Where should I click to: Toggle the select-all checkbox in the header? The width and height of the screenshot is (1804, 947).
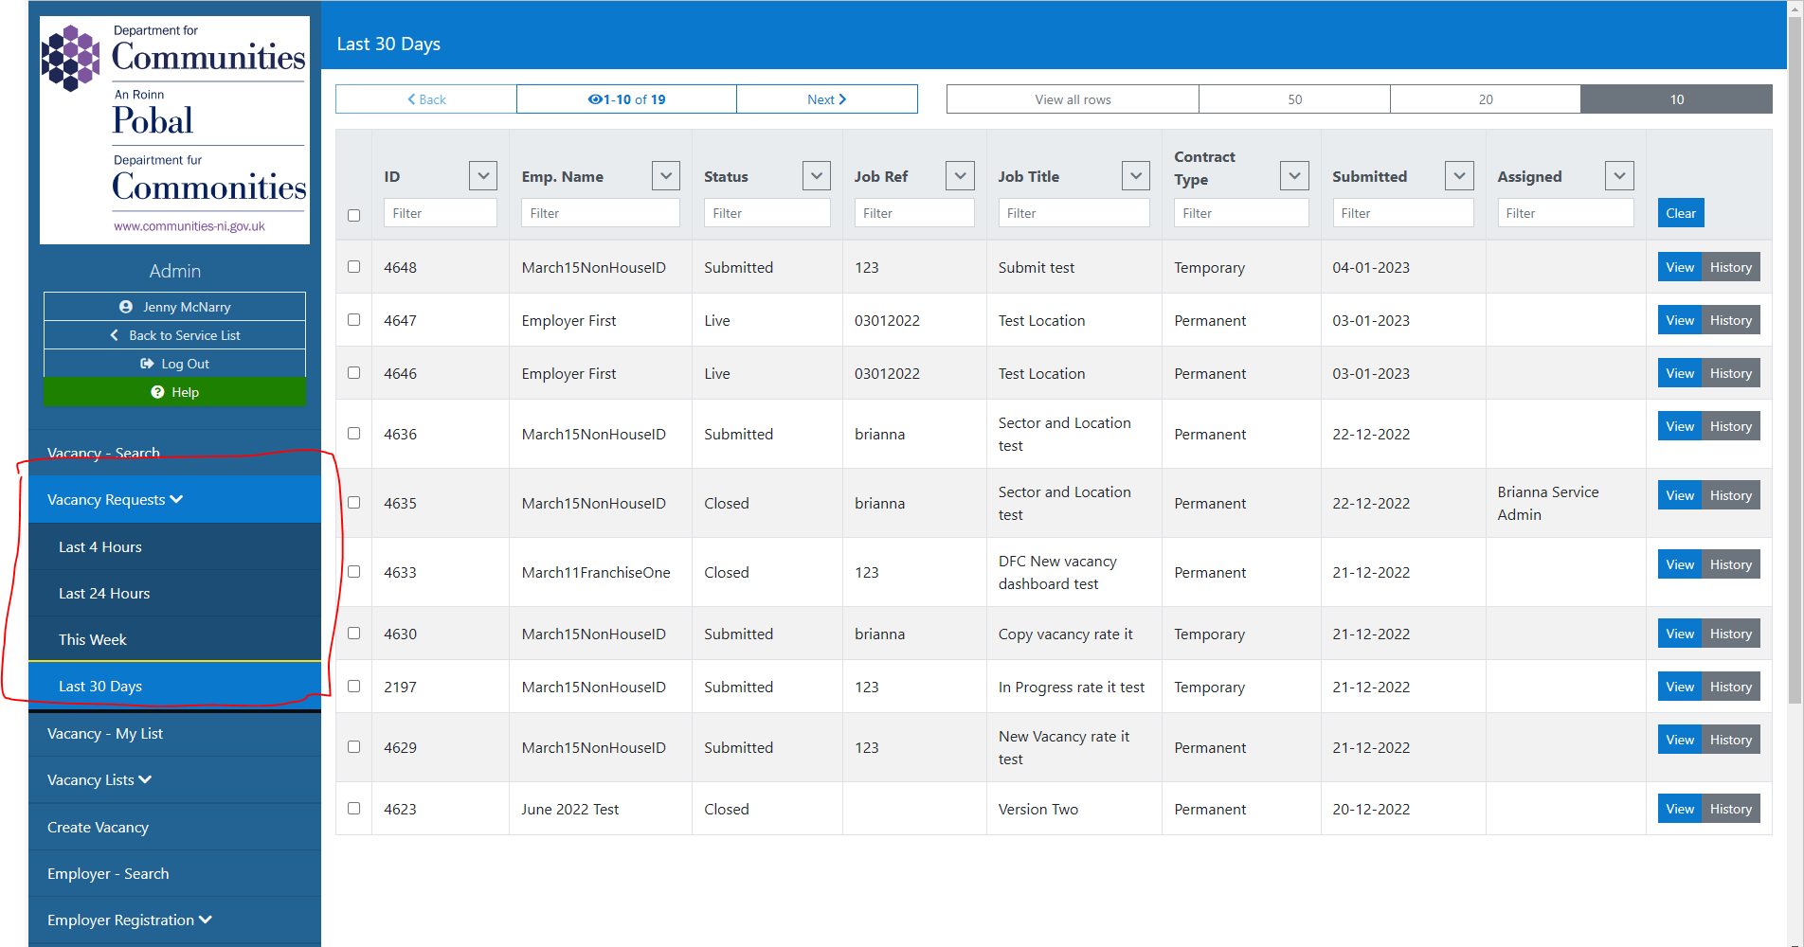[x=353, y=215]
